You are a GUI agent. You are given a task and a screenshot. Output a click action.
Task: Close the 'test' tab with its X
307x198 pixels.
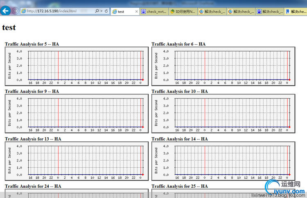(x=136, y=11)
